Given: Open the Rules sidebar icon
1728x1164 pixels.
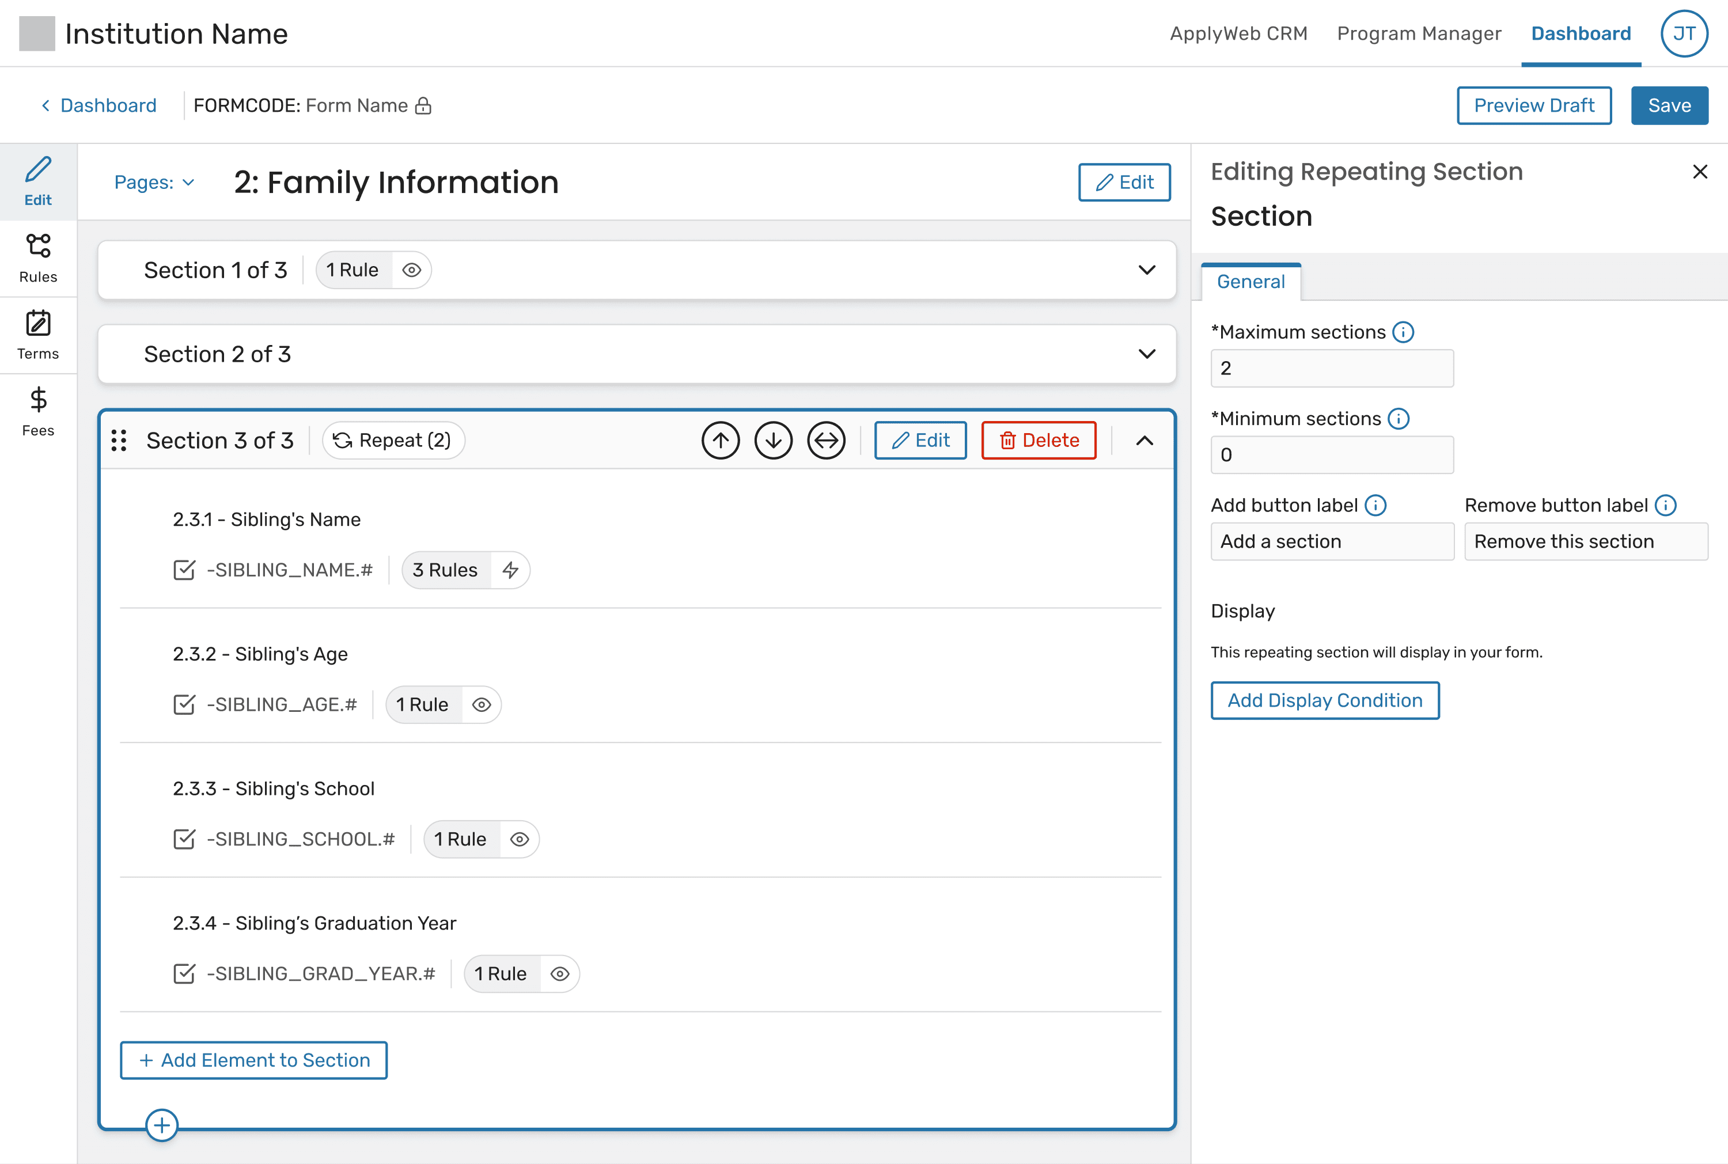Looking at the screenshot, I should click(x=38, y=259).
